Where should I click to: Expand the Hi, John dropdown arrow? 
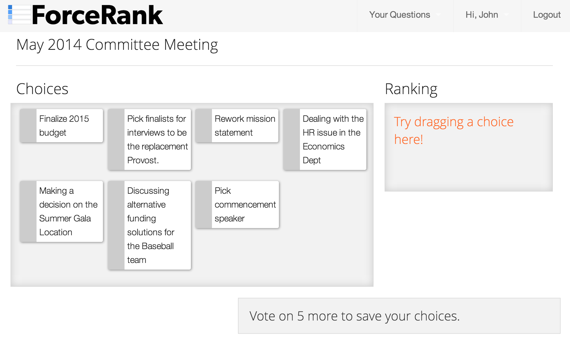click(506, 15)
